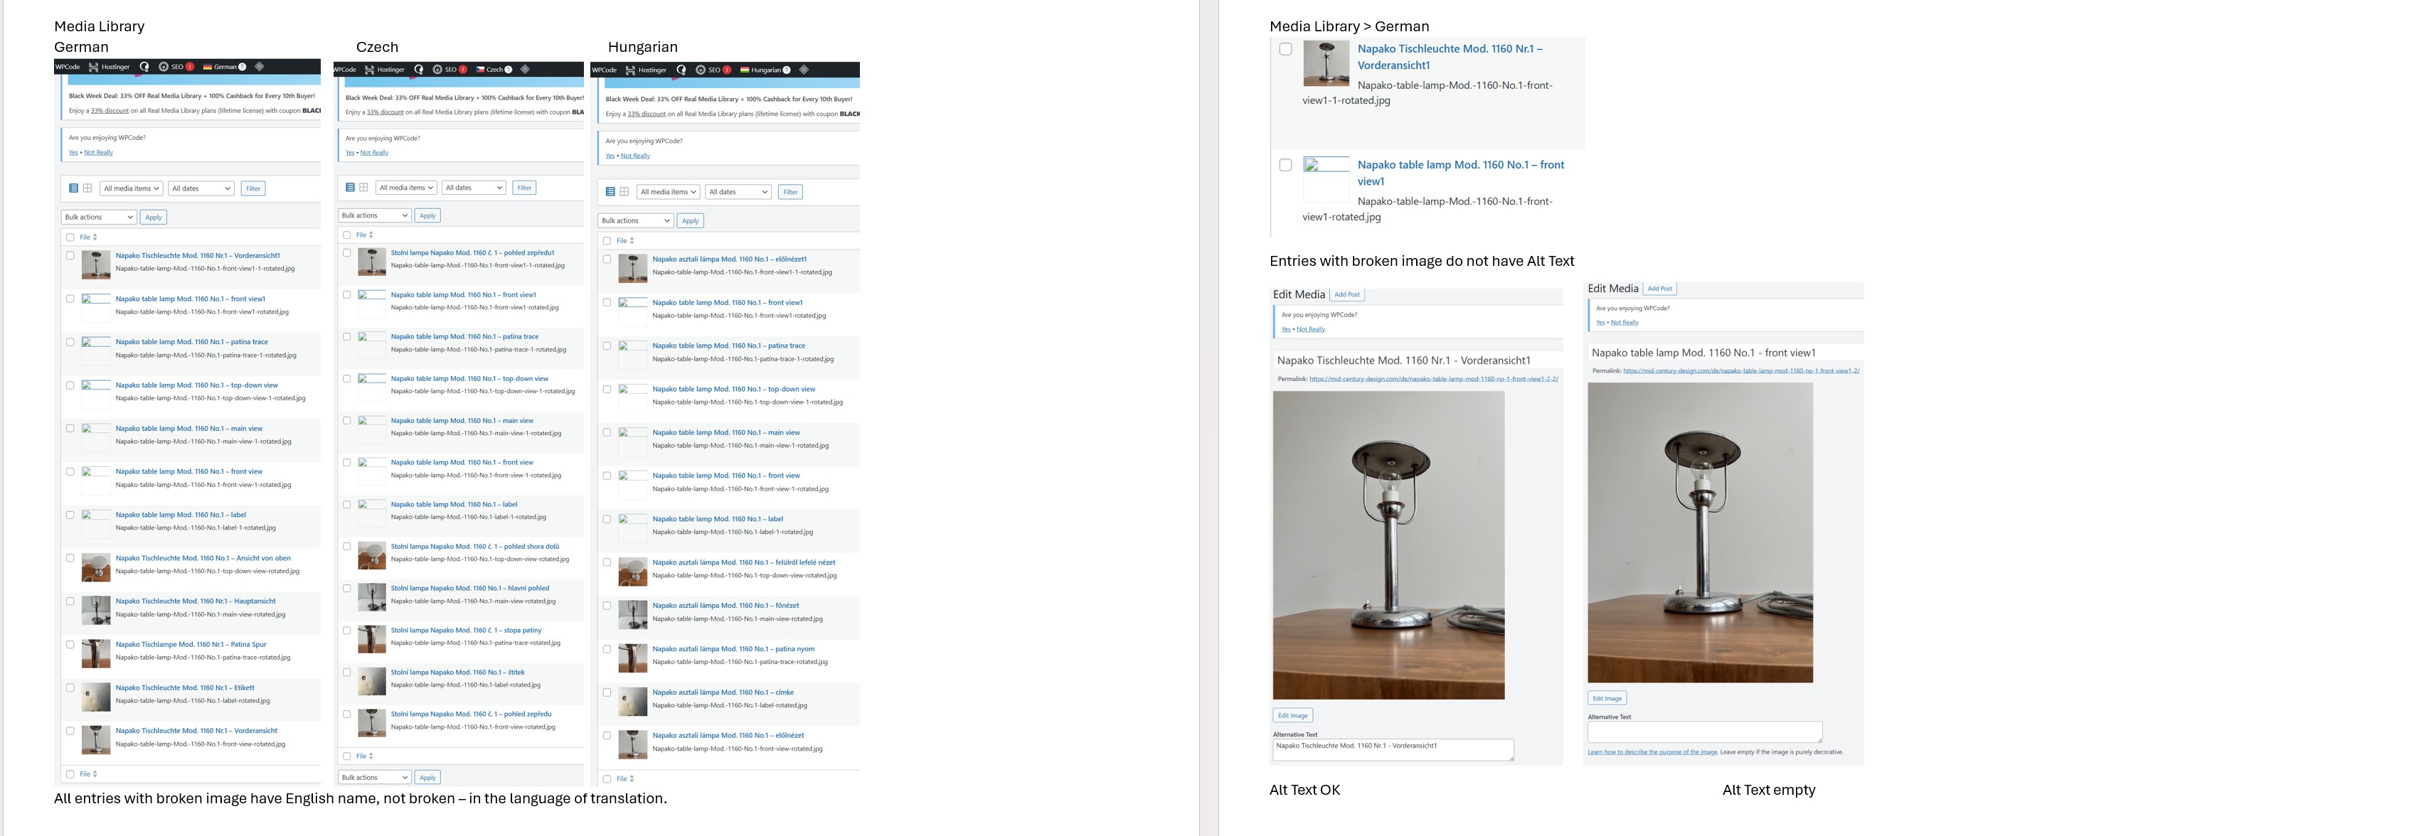2414x836 pixels.
Task: Tick checkbox for Stolní lampa pohled zepředu1
Action: point(346,253)
